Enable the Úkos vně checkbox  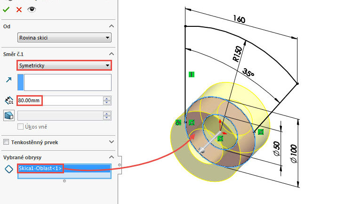pos(21,127)
